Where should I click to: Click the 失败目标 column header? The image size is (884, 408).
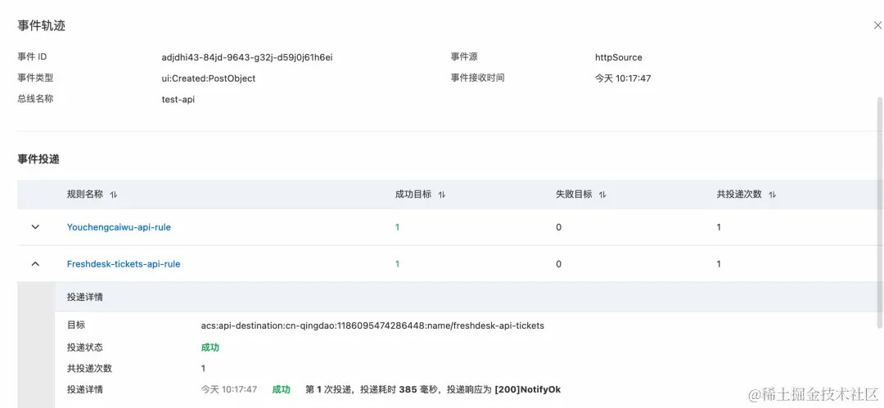point(574,195)
